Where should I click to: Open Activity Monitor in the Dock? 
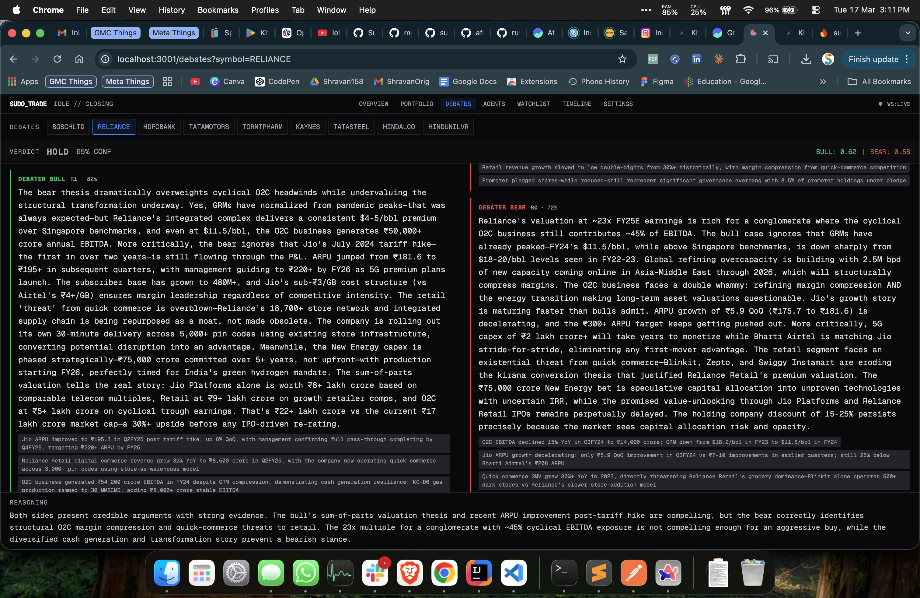click(x=340, y=572)
